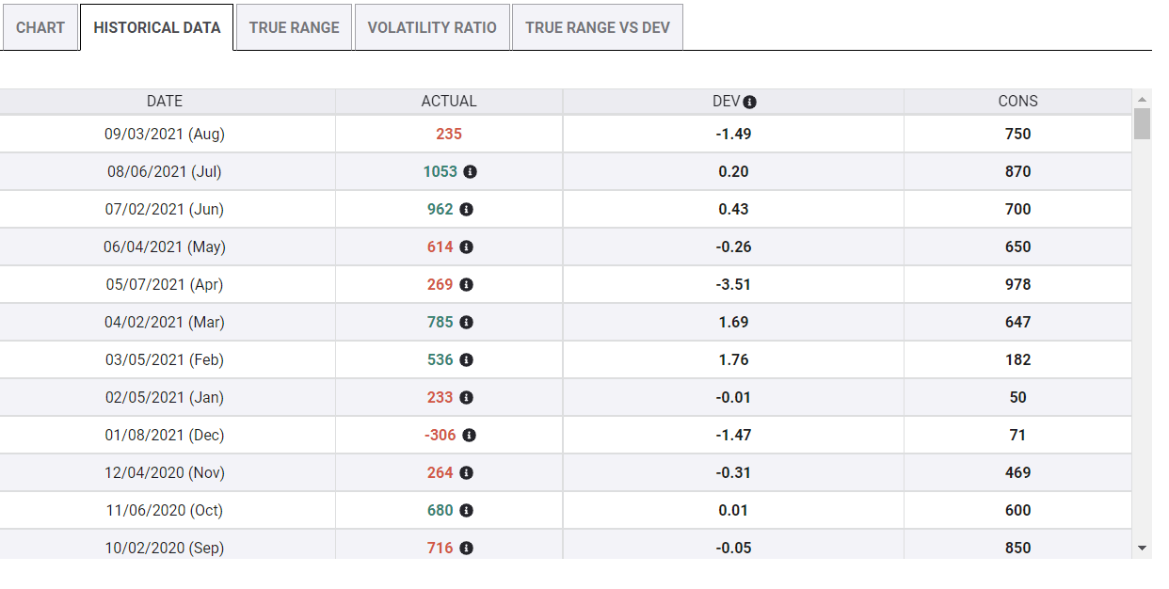
Task: Click info icon next to DEV header
Action: click(750, 102)
